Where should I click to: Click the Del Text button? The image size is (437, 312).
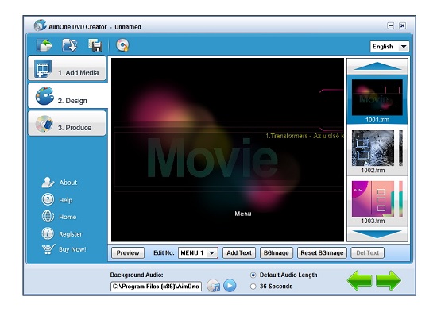coord(367,253)
